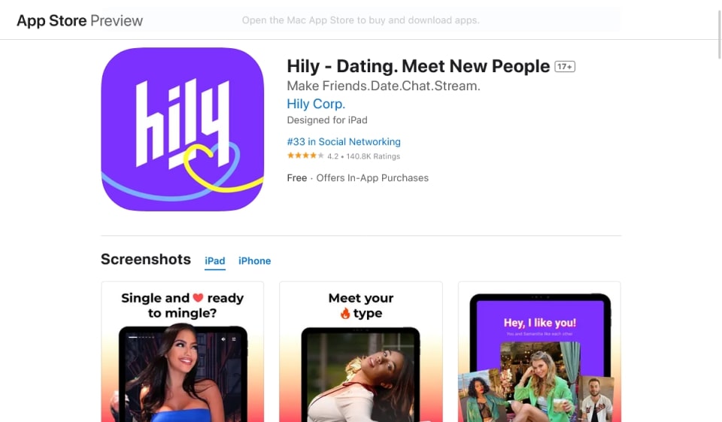Click the page vertical scrollbar

tap(719, 35)
